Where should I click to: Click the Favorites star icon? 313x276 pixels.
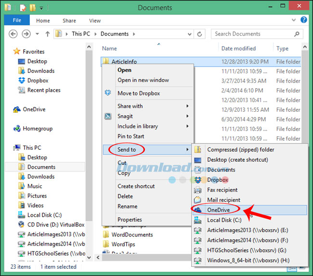coord(17,52)
